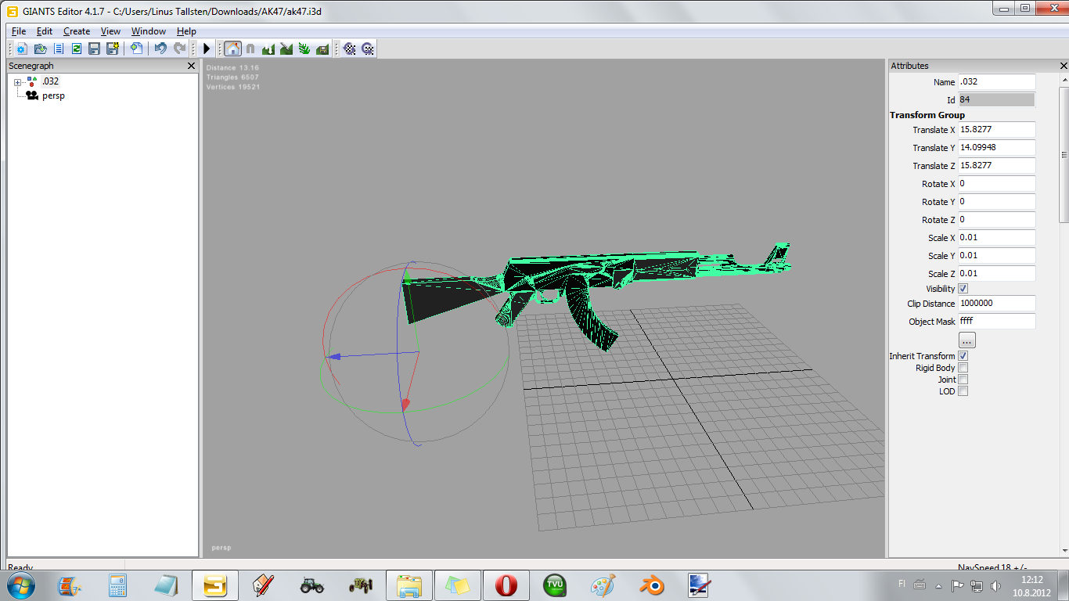Expand the .032 scenegraph node
1069x601 pixels.
[17, 82]
